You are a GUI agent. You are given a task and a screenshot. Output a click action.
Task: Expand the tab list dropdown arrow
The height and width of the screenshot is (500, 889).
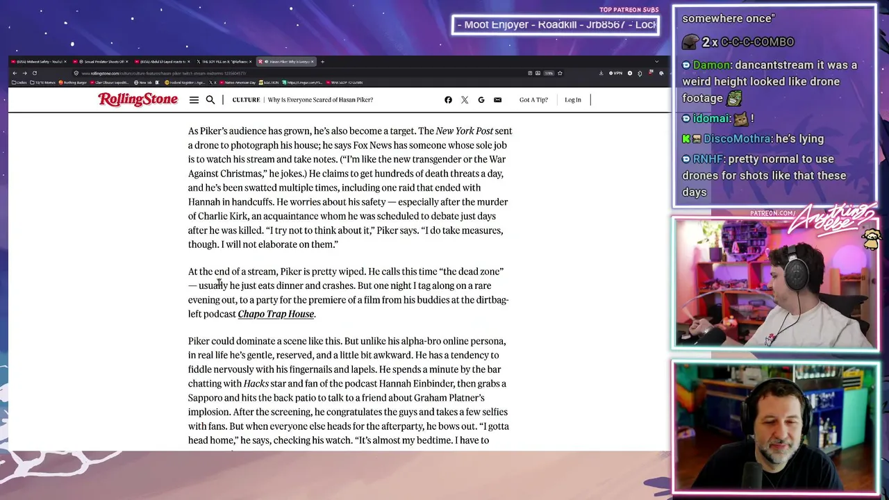[656, 62]
